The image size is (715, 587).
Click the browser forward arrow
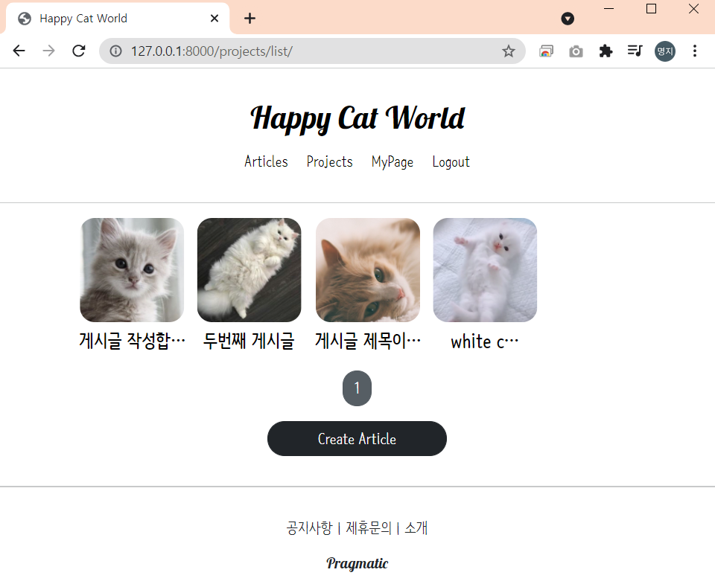49,51
